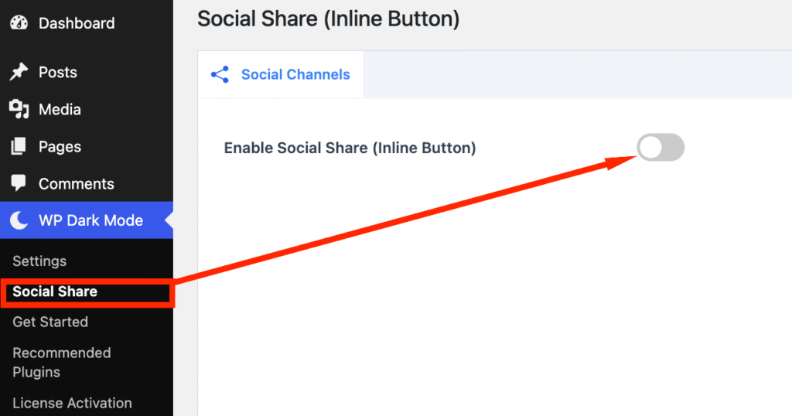Screen dimensions: 792x416
Task: Enable Social Share (Inline Button) toggle
Action: click(x=661, y=148)
